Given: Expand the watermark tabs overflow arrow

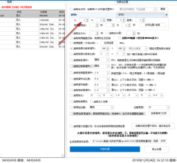Looking at the screenshot, I should click(x=166, y=15).
